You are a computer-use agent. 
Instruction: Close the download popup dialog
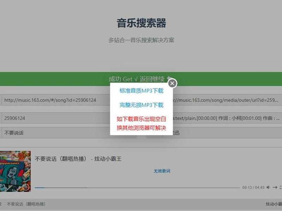[x=172, y=83]
